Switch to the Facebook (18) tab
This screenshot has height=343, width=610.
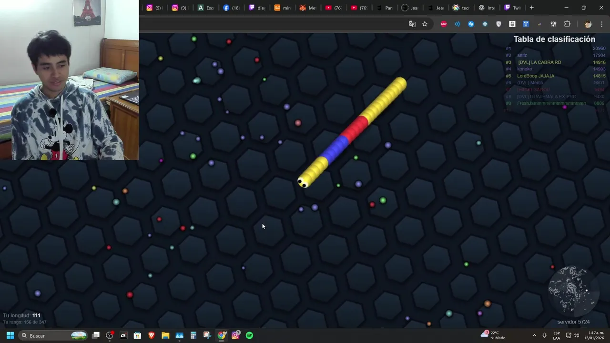click(231, 8)
